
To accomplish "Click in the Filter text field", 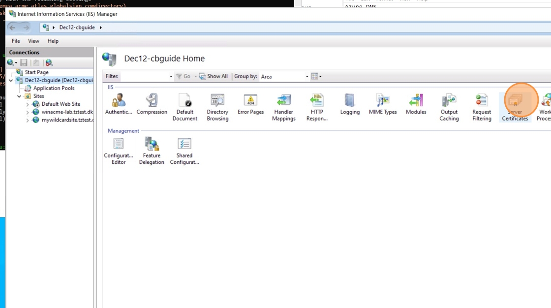I will click(145, 76).
